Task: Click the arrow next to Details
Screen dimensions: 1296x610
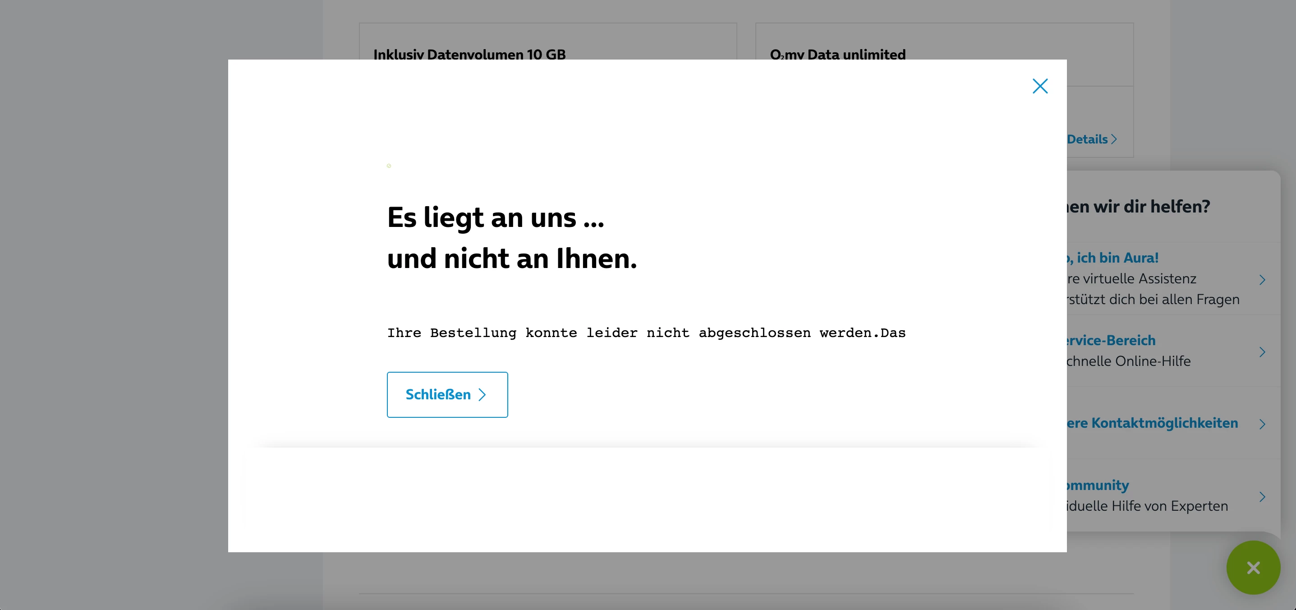Action: [x=1114, y=139]
